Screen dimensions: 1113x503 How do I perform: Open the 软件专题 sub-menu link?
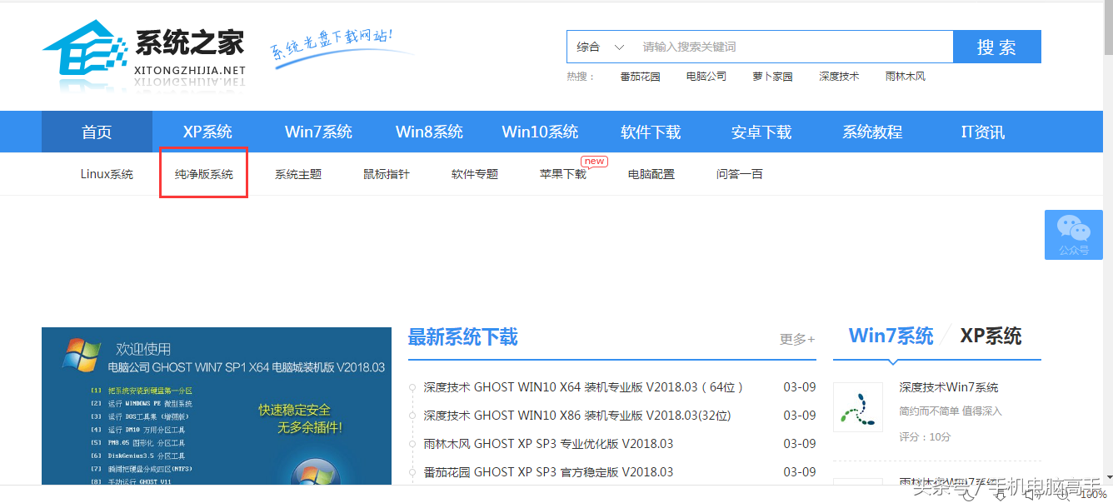(475, 174)
